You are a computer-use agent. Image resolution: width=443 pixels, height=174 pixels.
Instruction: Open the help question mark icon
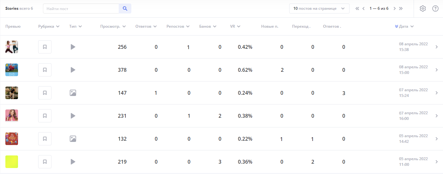point(435,8)
